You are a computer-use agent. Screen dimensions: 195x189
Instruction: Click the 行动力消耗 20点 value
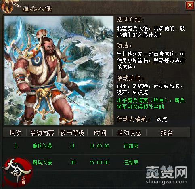(x=161, y=119)
